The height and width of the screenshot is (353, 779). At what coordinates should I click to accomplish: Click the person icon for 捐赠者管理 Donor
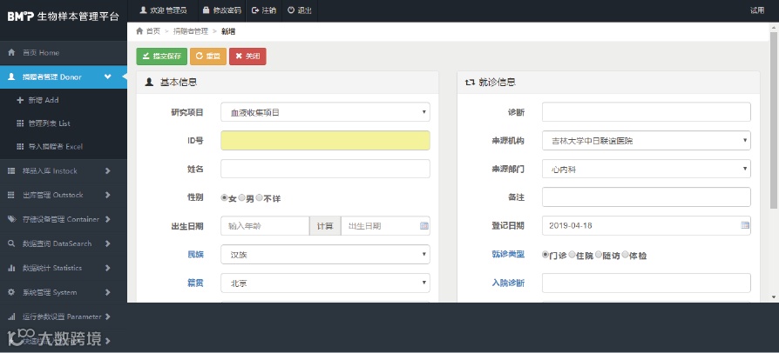pyautogui.click(x=11, y=77)
